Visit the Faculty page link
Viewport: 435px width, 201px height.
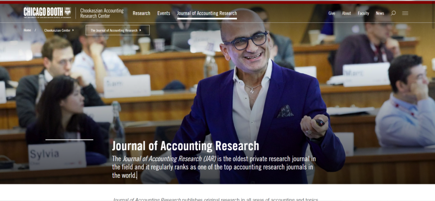(x=363, y=13)
